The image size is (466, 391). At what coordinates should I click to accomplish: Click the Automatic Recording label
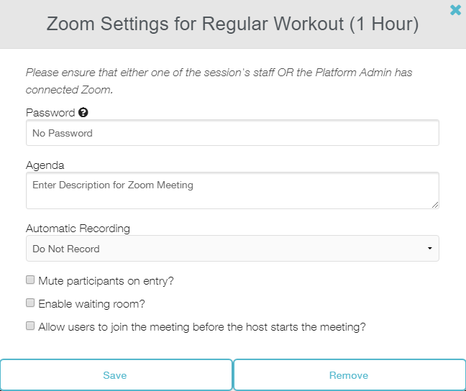click(x=78, y=229)
